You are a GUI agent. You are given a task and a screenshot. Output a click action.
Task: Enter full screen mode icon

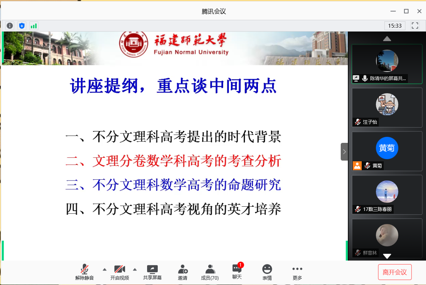pyautogui.click(x=415, y=26)
